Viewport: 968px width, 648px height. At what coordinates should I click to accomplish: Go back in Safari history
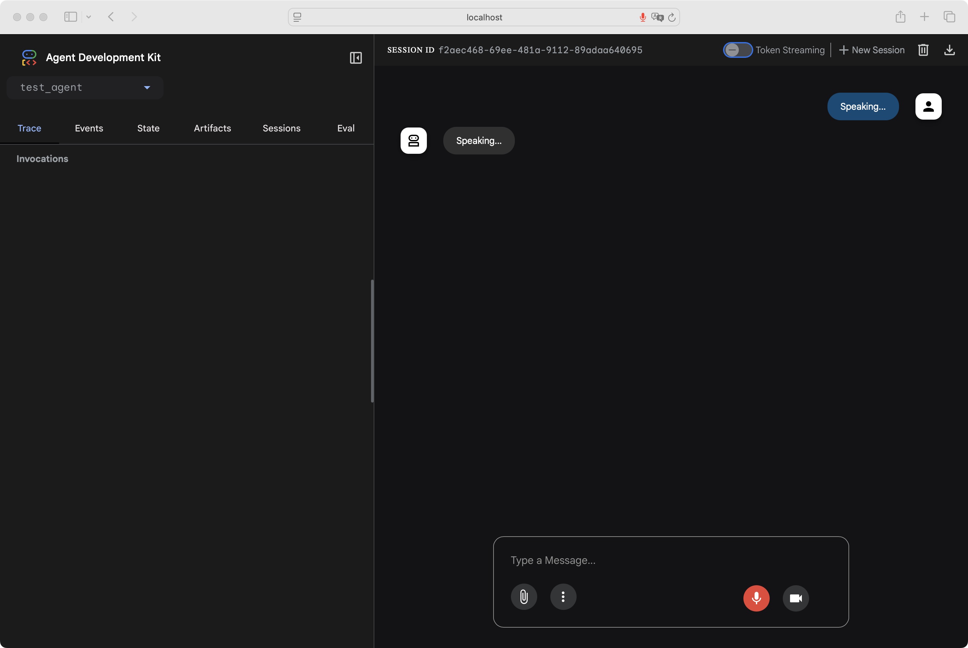[111, 16]
